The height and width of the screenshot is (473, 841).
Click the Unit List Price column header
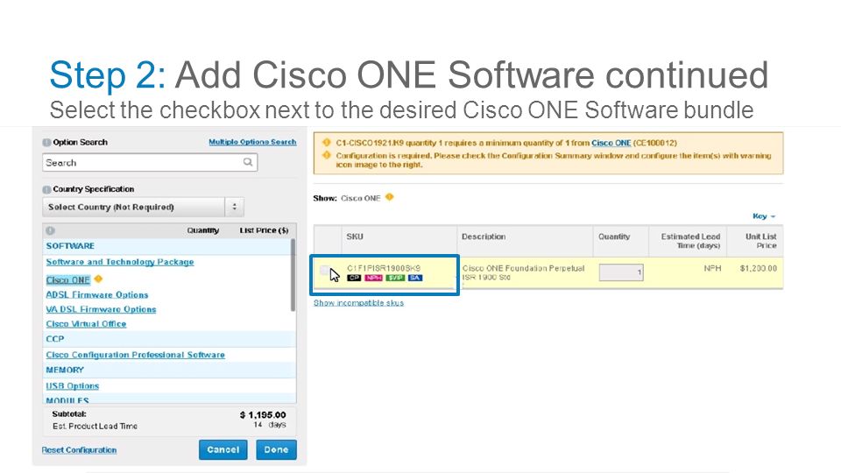click(760, 241)
